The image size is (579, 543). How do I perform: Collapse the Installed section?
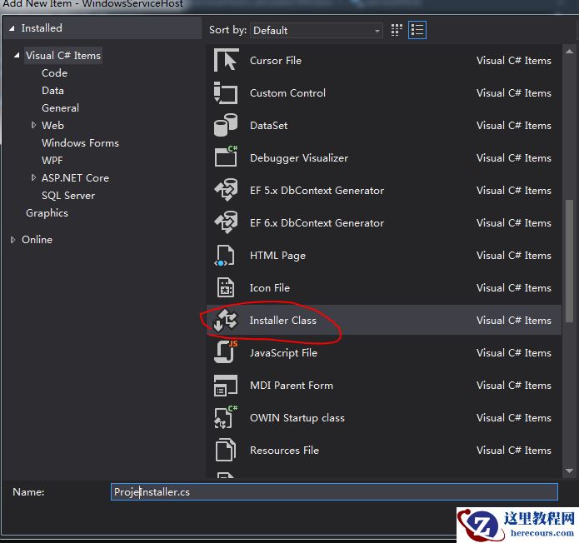(12, 28)
